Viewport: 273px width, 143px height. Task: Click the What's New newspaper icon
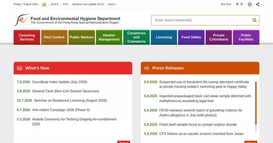click(x=19, y=68)
